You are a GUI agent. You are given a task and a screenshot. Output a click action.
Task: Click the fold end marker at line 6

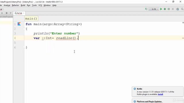point(24,47)
